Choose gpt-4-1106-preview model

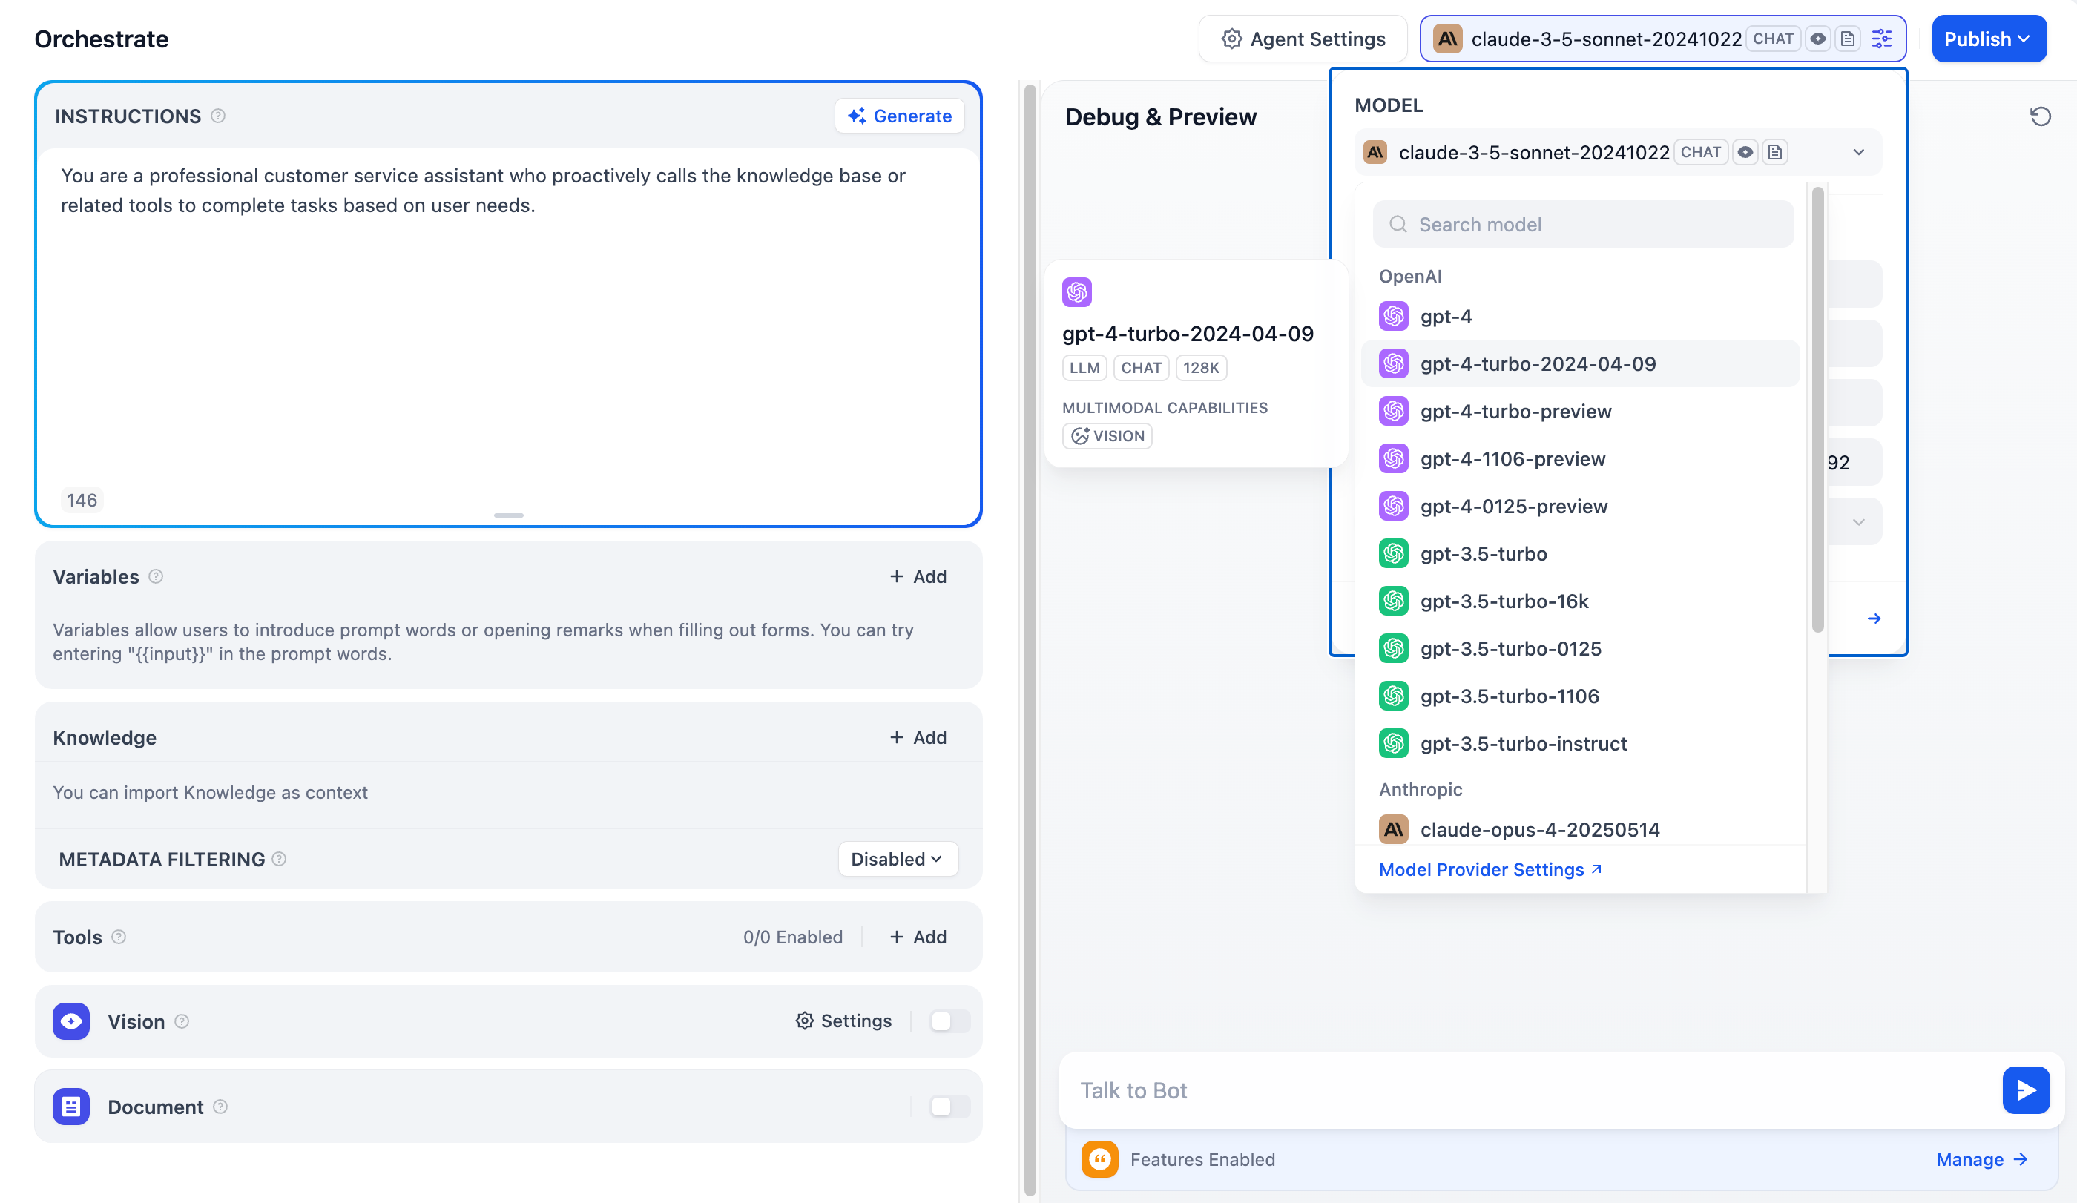pos(1580,459)
